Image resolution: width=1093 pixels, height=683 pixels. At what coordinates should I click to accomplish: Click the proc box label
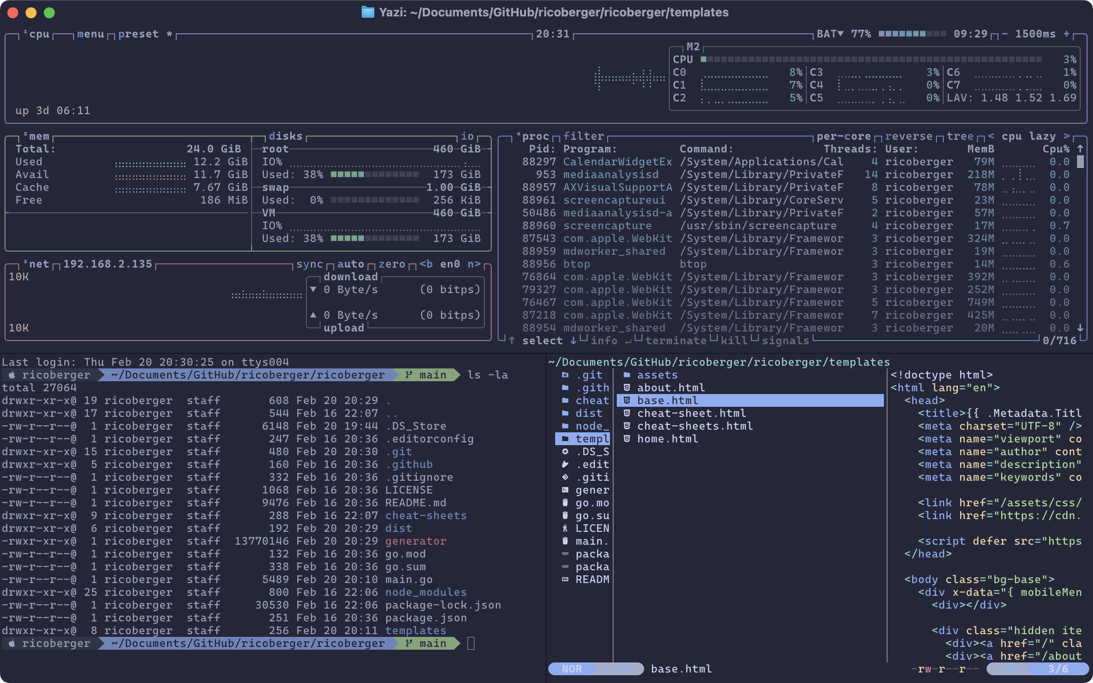click(533, 136)
